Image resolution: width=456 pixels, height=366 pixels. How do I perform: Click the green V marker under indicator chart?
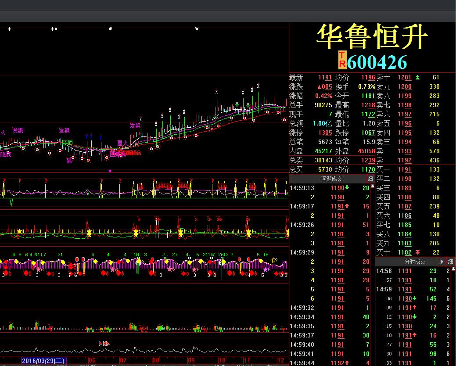11,202
